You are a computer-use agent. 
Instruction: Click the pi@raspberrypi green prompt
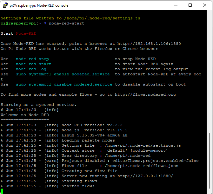(x=19, y=23)
